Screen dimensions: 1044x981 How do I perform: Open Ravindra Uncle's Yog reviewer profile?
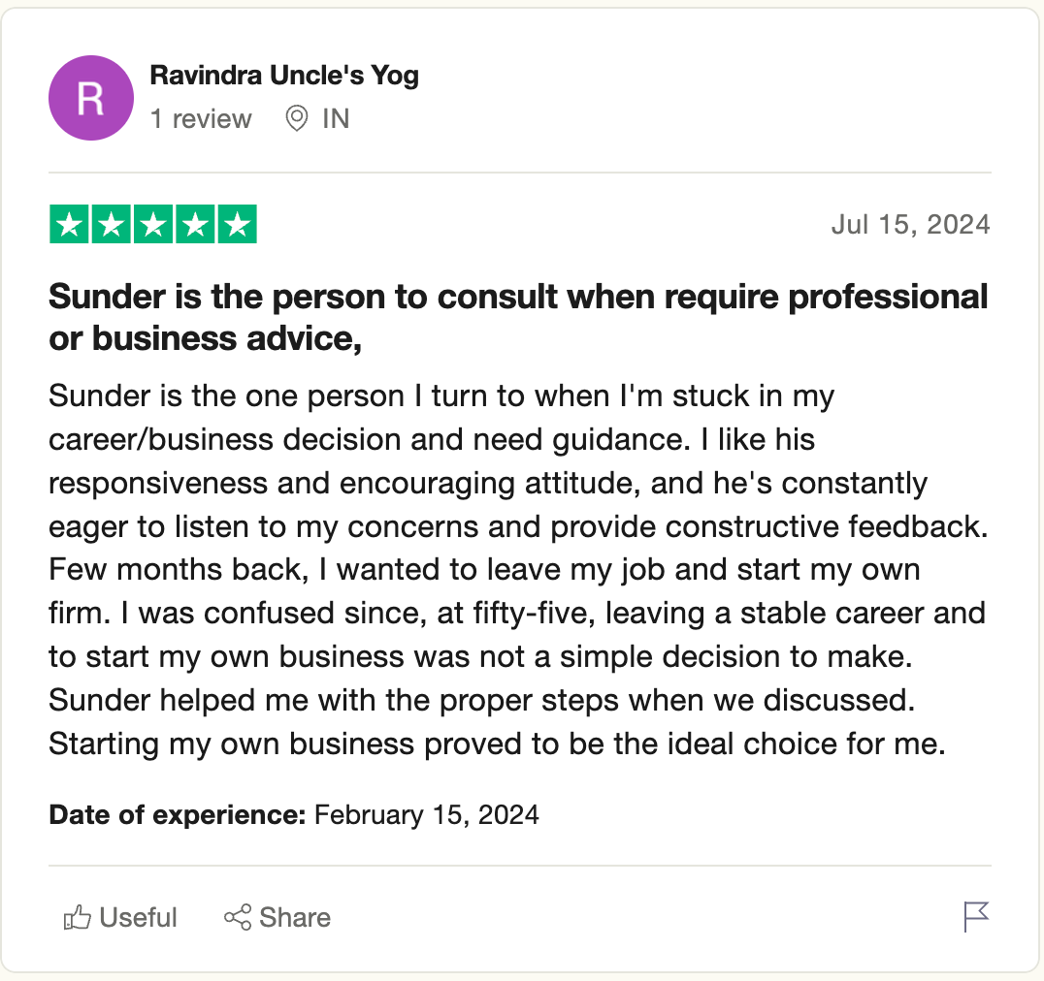point(284,76)
